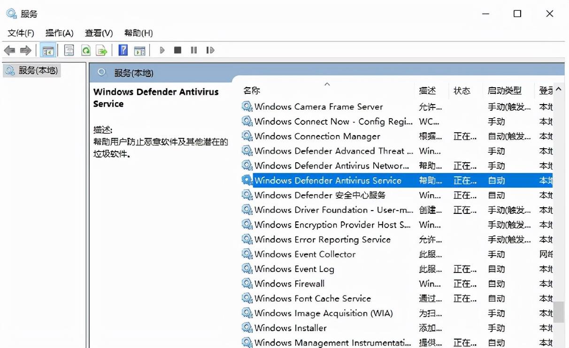Screen dimensions: 569x348
Task: Open the 文件(F) menu
Action: tap(21, 33)
